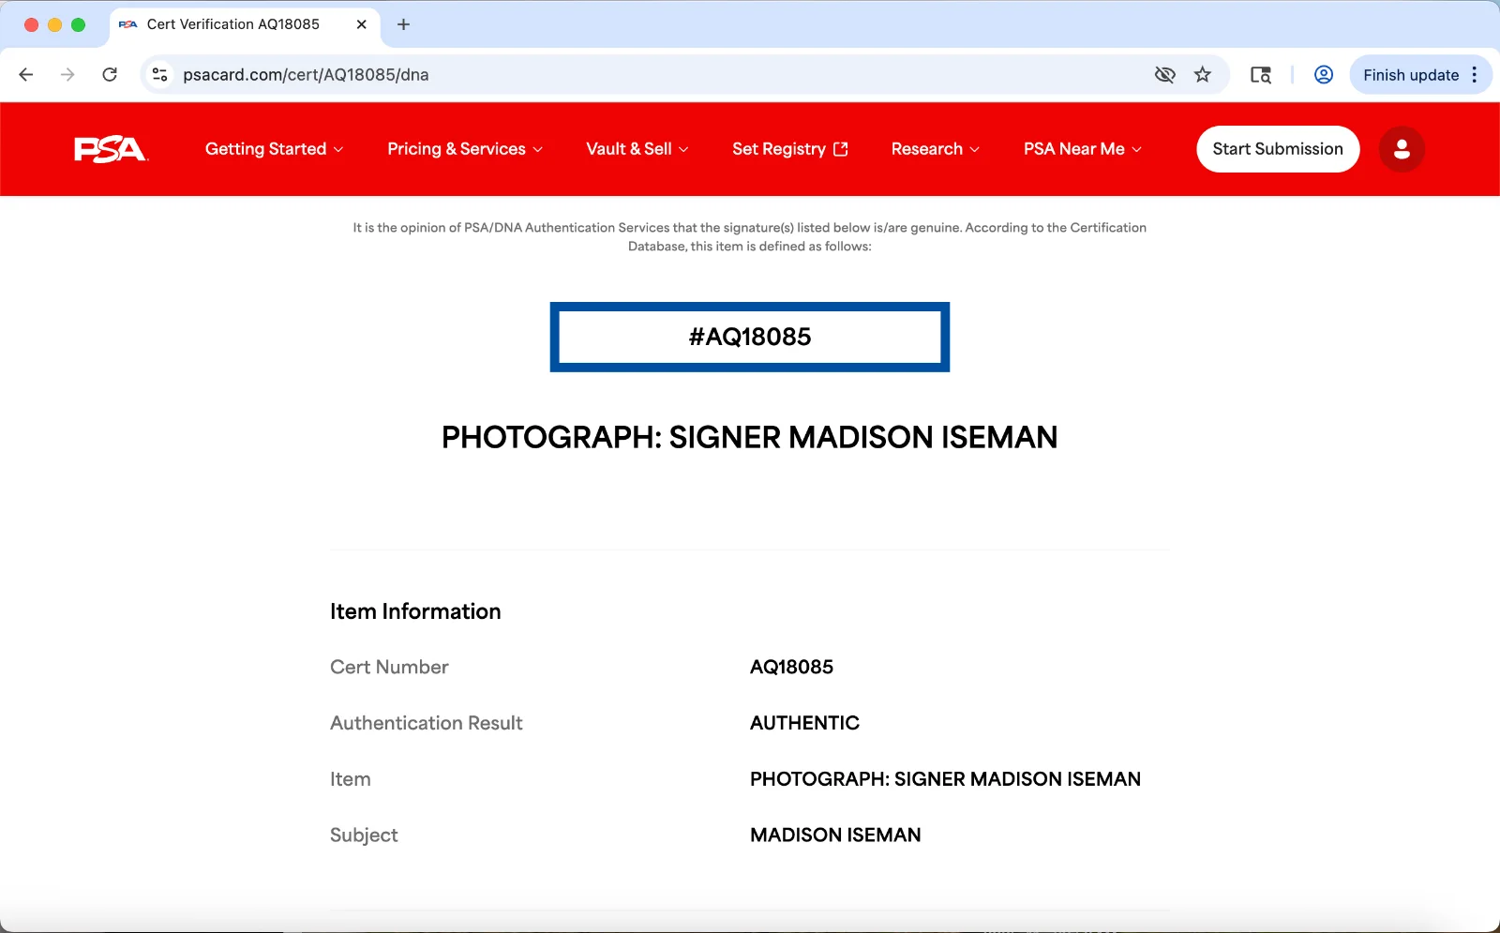Bookmark this page with the star icon
The height and width of the screenshot is (933, 1500).
click(1203, 75)
